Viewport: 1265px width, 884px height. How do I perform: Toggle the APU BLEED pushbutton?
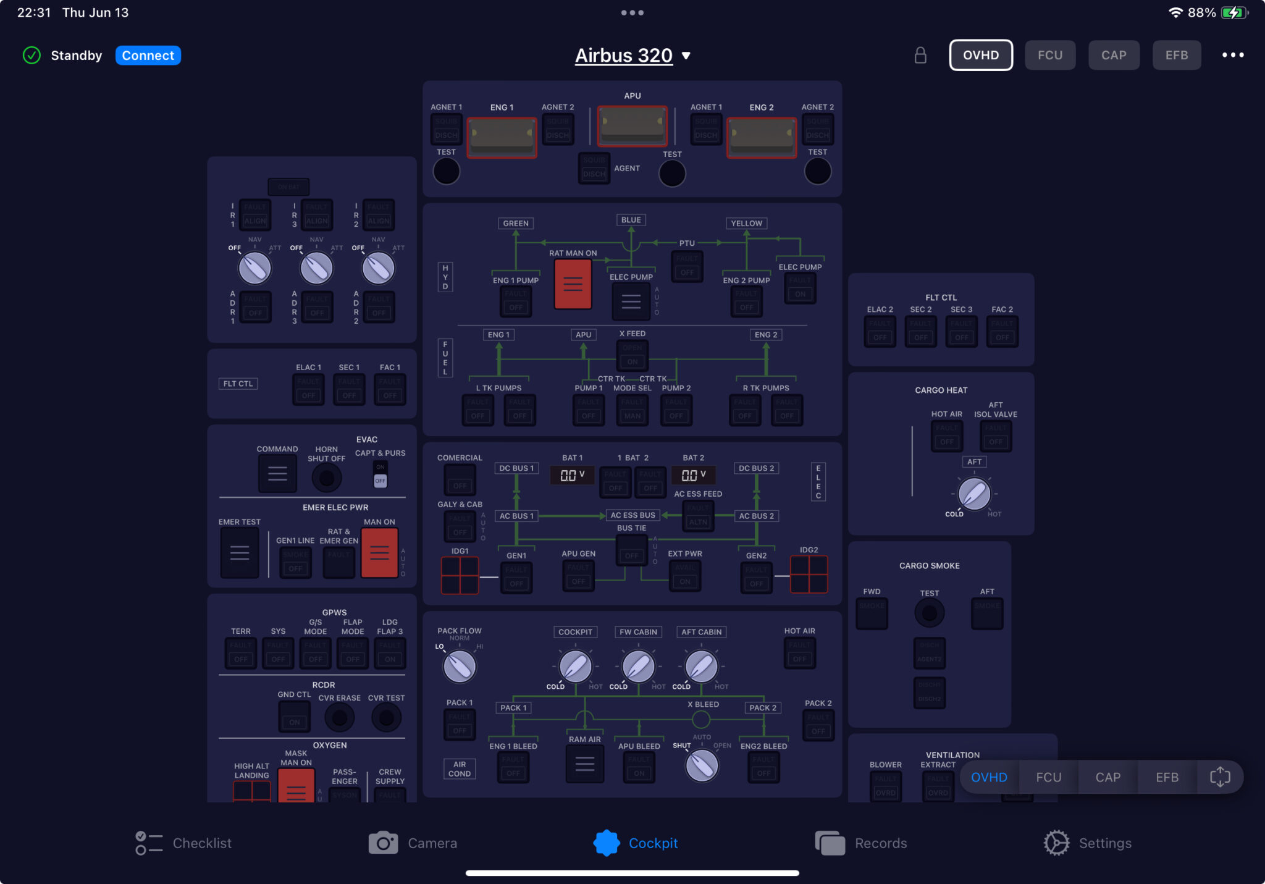639,767
